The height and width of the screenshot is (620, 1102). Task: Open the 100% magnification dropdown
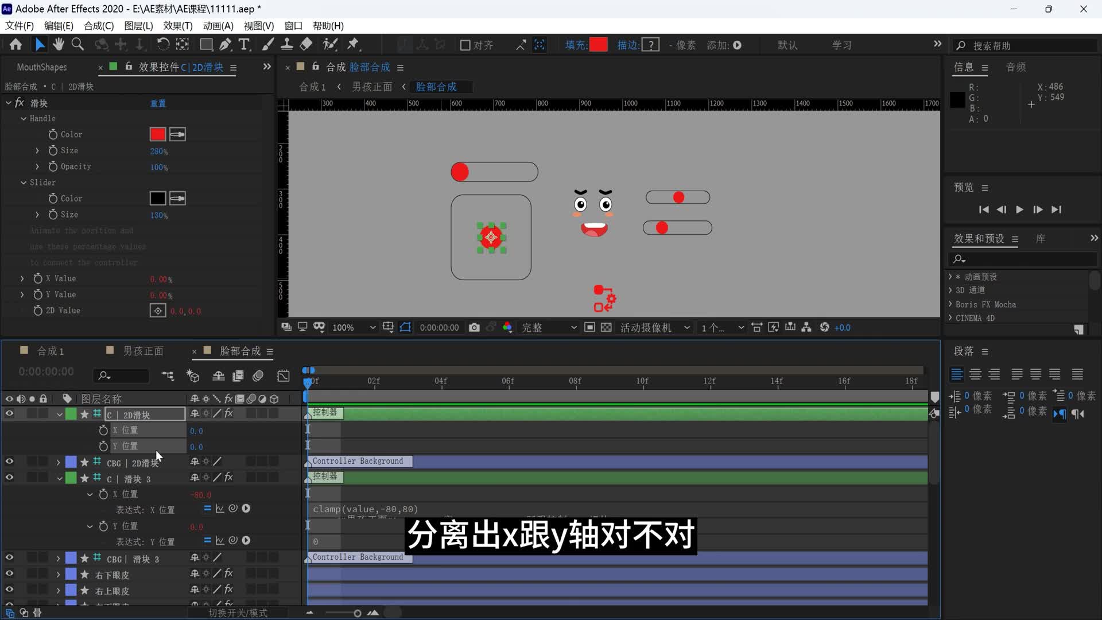pyautogui.click(x=354, y=327)
